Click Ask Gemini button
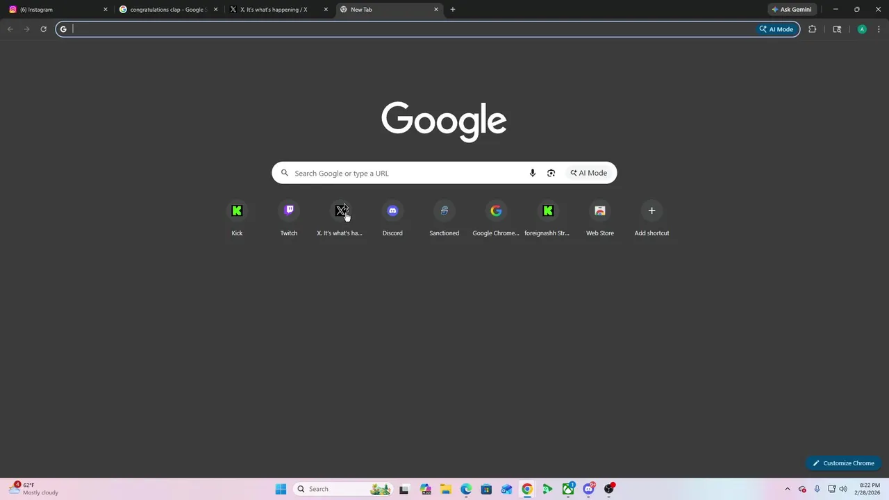This screenshot has width=889, height=500. click(791, 10)
